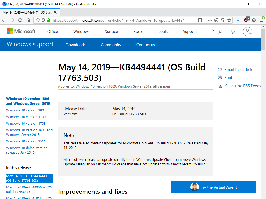This screenshot has height=199, width=266.
Task: Open the shopping cart icon
Action: click(x=233, y=32)
